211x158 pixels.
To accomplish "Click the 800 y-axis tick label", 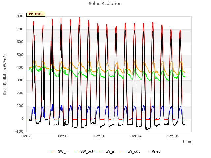I will pos(20,16).
